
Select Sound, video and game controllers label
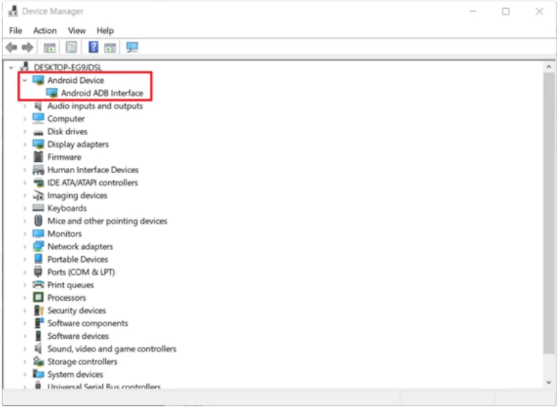[112, 348]
